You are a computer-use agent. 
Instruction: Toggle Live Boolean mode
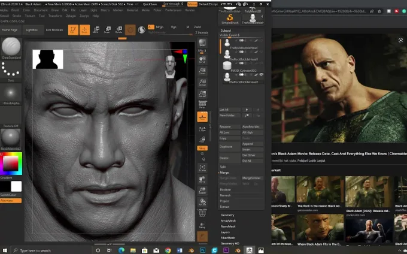(x=54, y=30)
